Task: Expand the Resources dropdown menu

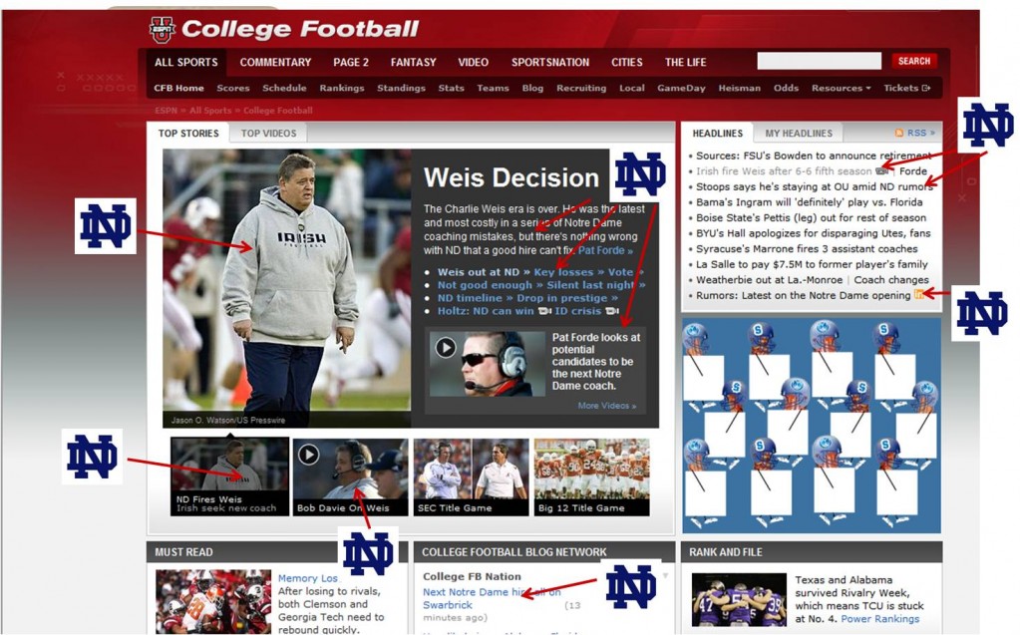Action: tap(841, 88)
